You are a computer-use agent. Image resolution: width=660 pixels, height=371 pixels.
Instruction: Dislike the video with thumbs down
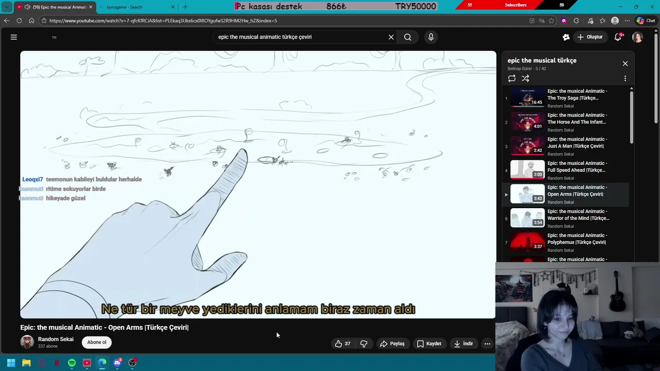pyautogui.click(x=364, y=344)
